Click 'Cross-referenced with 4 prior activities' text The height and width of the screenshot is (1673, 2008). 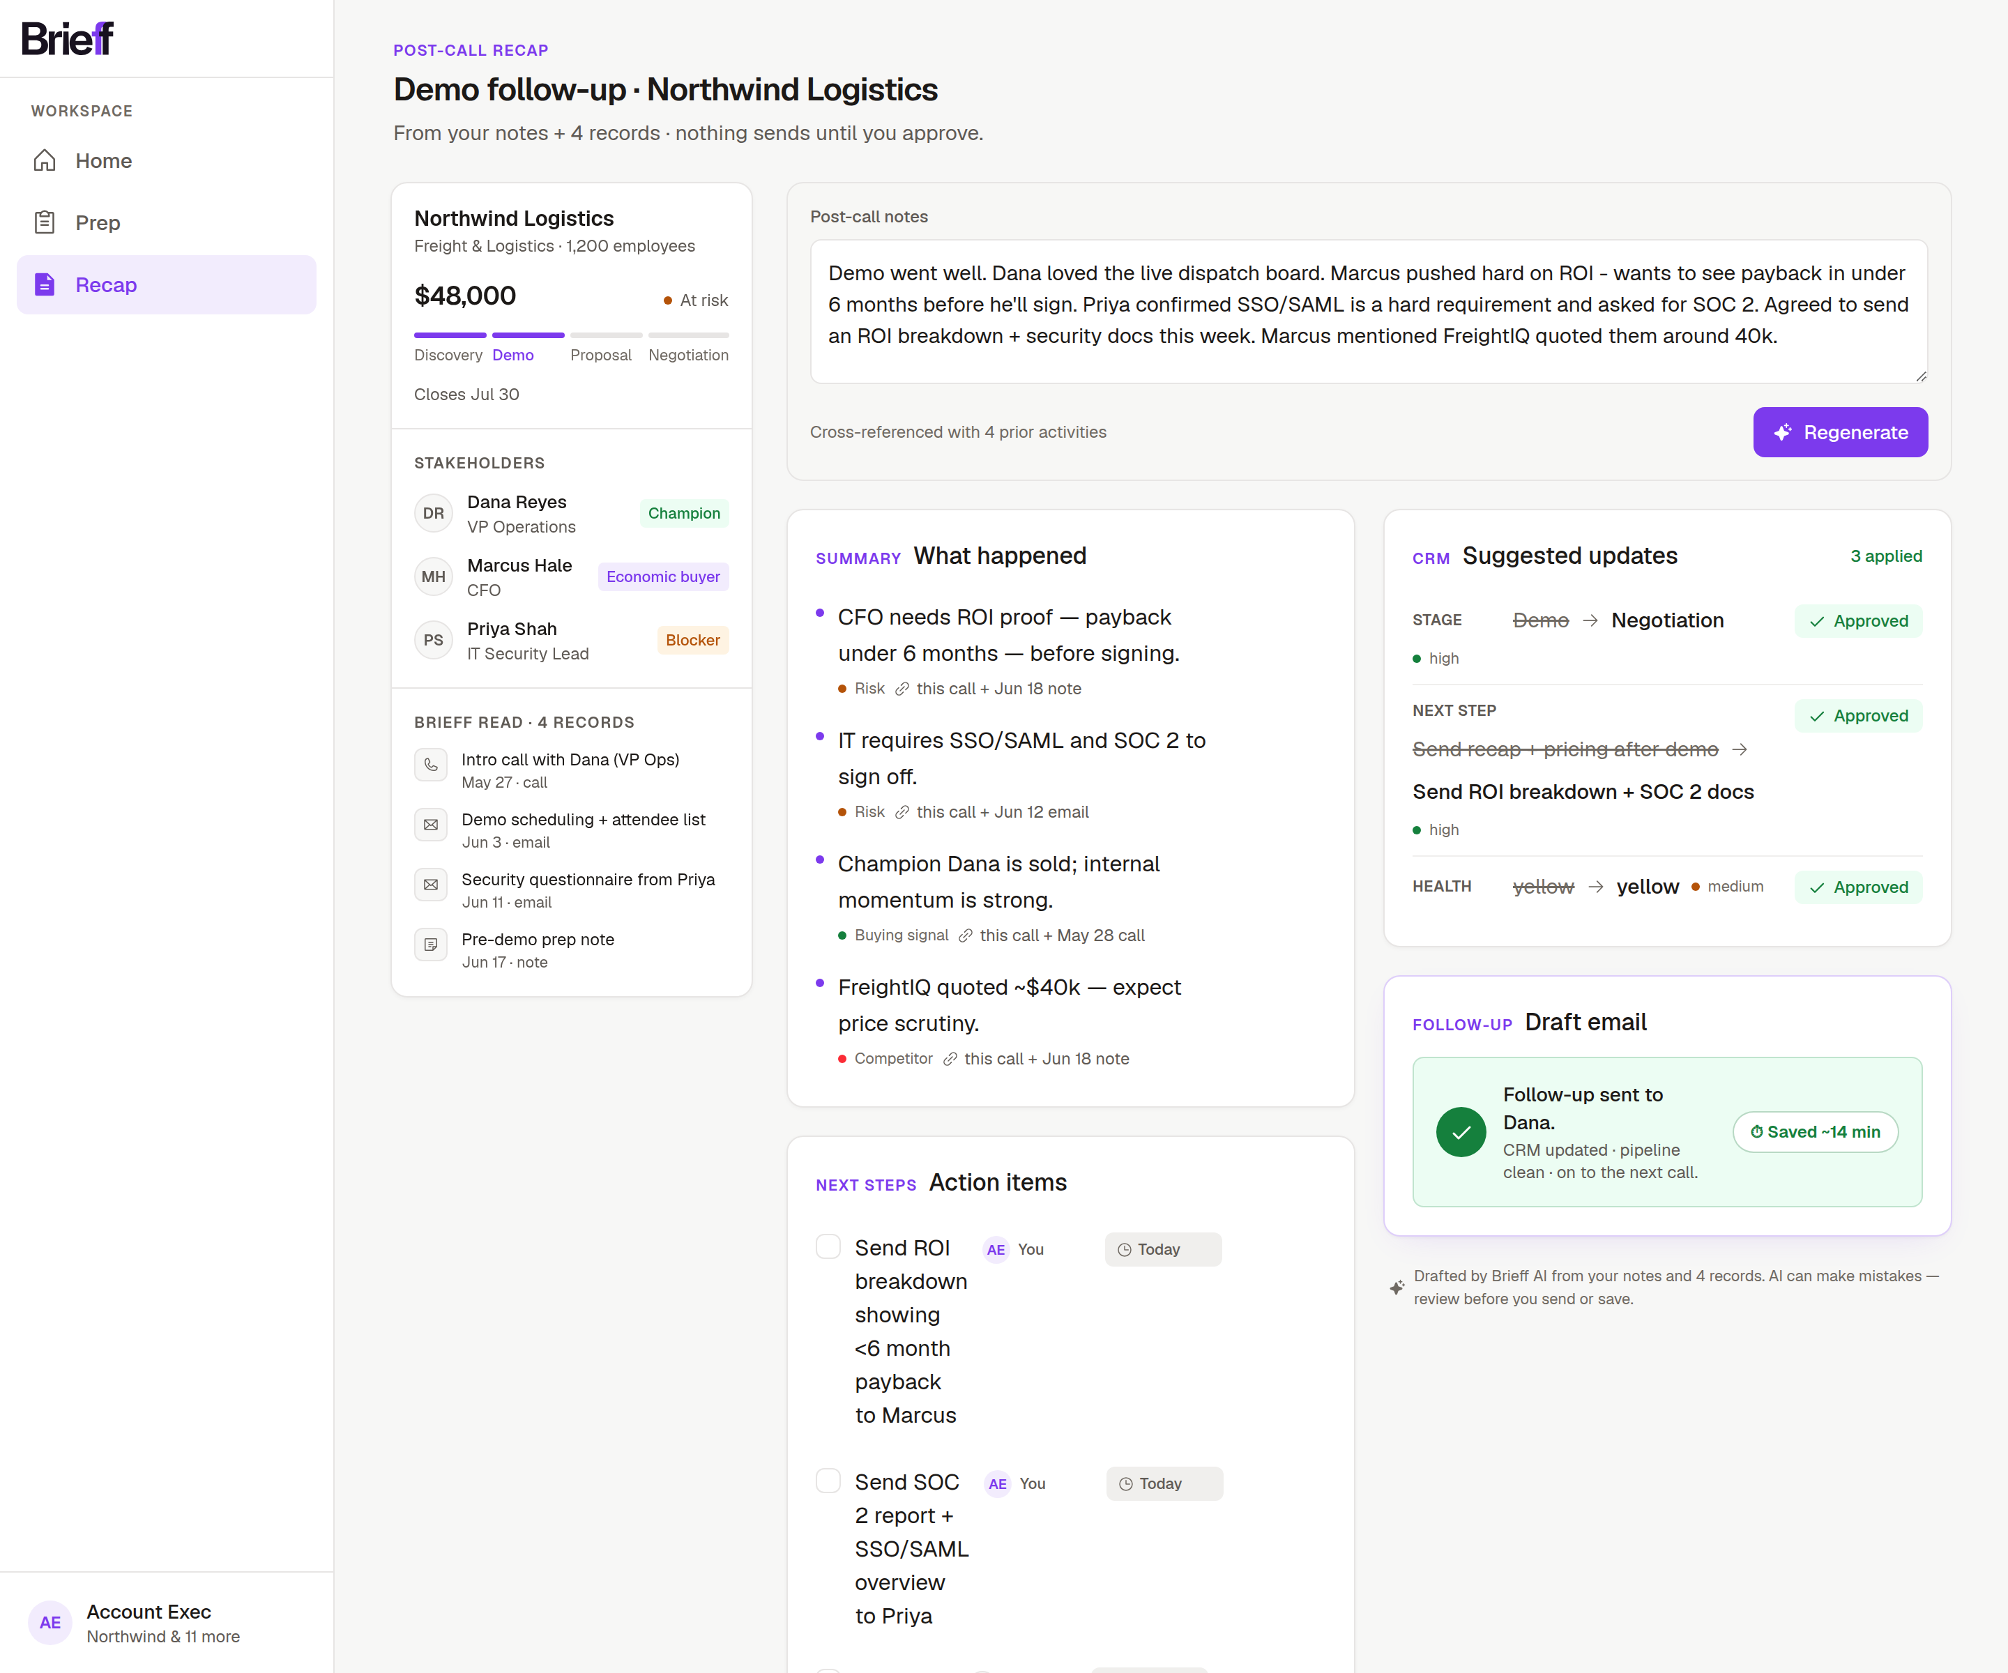click(x=958, y=432)
